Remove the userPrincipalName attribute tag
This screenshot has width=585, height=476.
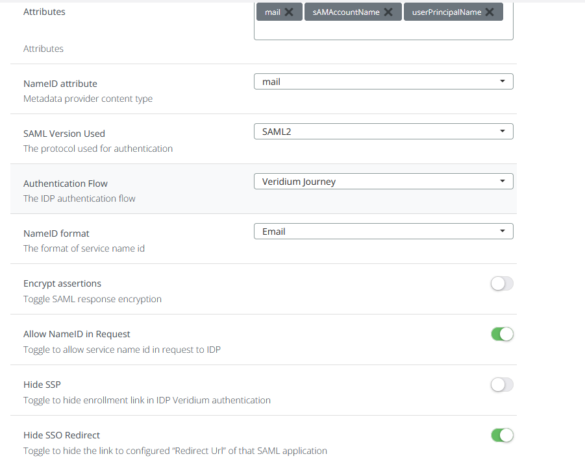tap(490, 12)
